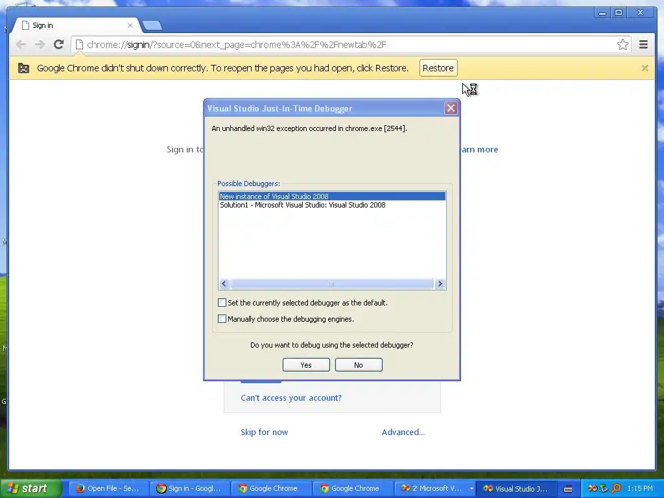Check Manually choose the debugging engines

(222, 319)
